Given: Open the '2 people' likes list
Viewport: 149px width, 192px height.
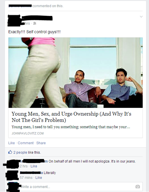Looking at the screenshot, I should tap(20, 152).
